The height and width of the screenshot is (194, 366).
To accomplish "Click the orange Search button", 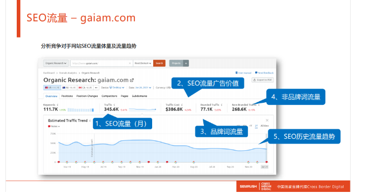I will click(159, 63).
